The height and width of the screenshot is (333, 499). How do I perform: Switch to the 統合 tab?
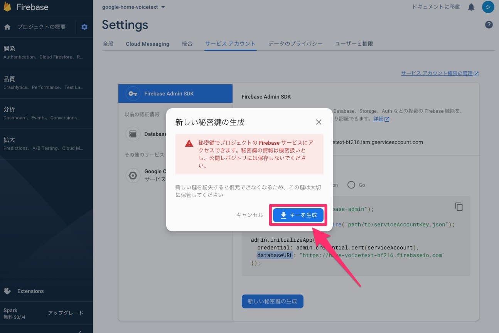point(187,44)
